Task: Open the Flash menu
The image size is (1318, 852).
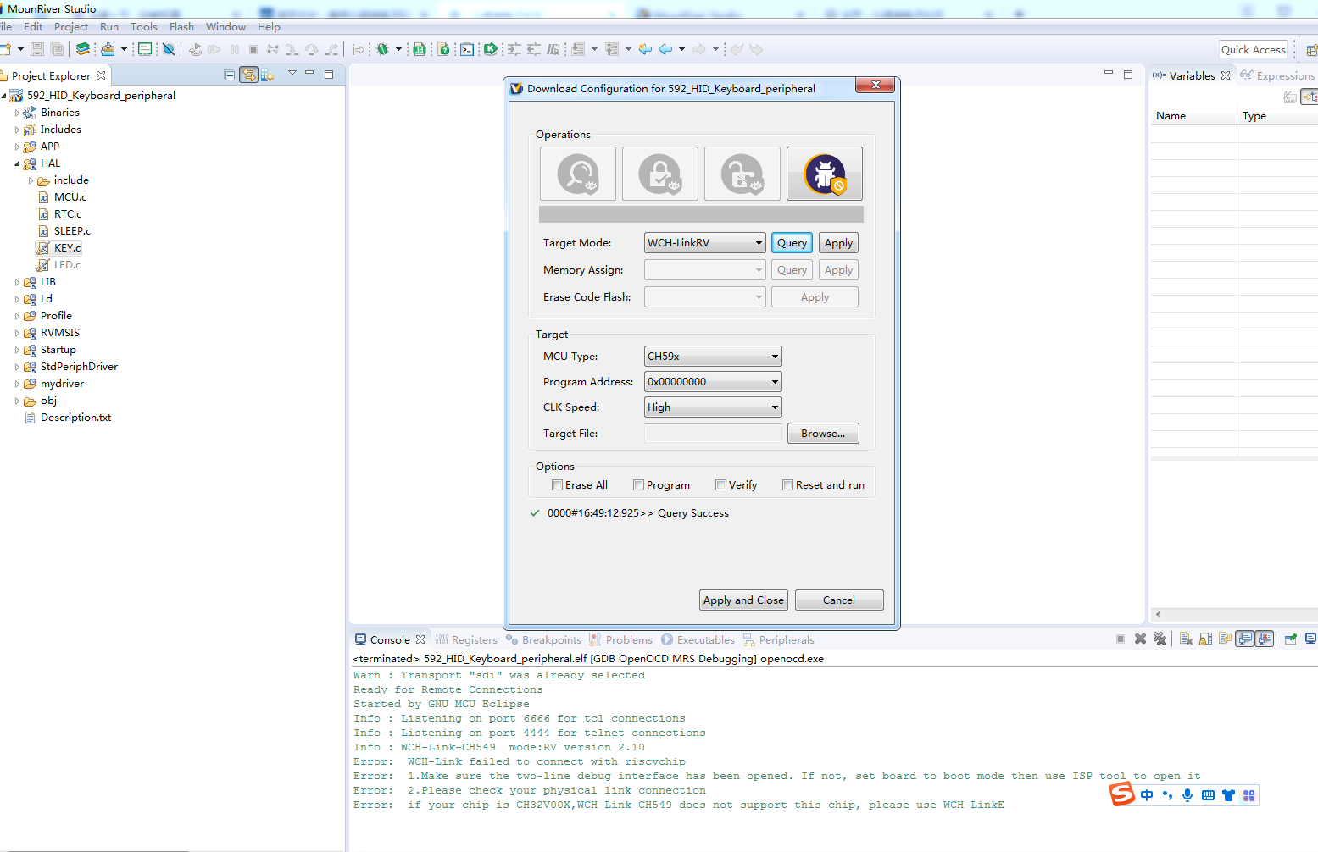Action: tap(181, 26)
